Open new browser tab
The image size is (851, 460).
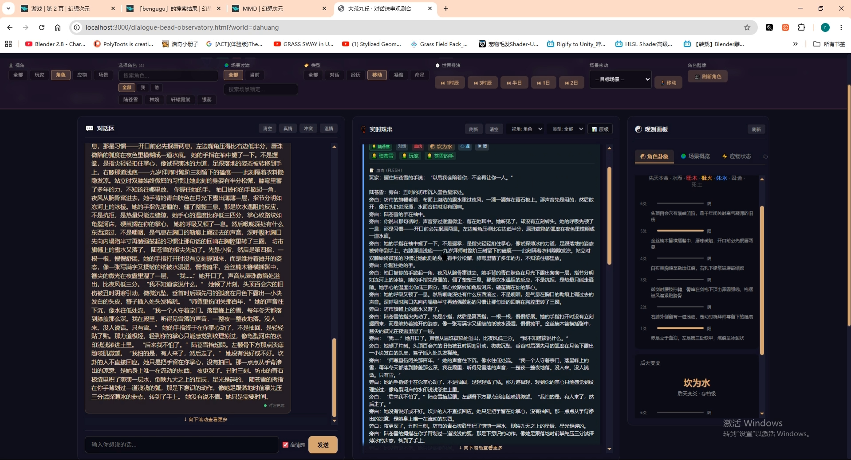pos(446,8)
